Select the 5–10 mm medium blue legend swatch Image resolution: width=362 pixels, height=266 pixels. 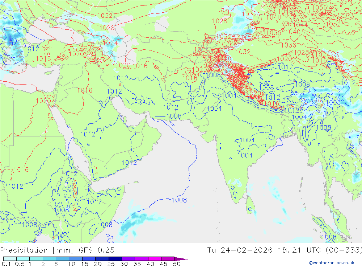click(x=62, y=259)
